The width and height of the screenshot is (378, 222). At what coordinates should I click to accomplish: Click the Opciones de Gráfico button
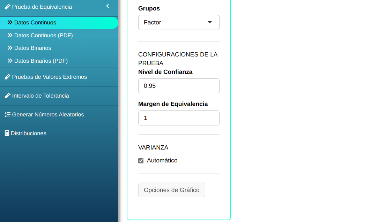click(x=171, y=190)
